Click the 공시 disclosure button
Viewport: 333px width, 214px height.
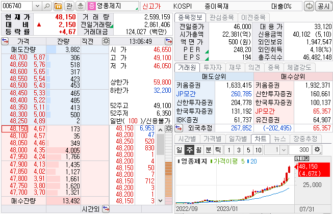[324, 6]
